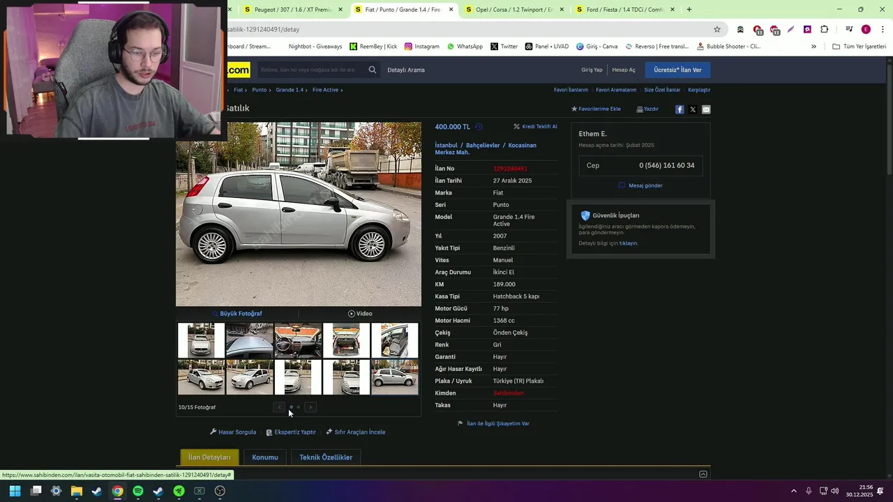Open the Teknik Özellikler tab
This screenshot has height=502, width=893.
[326, 457]
